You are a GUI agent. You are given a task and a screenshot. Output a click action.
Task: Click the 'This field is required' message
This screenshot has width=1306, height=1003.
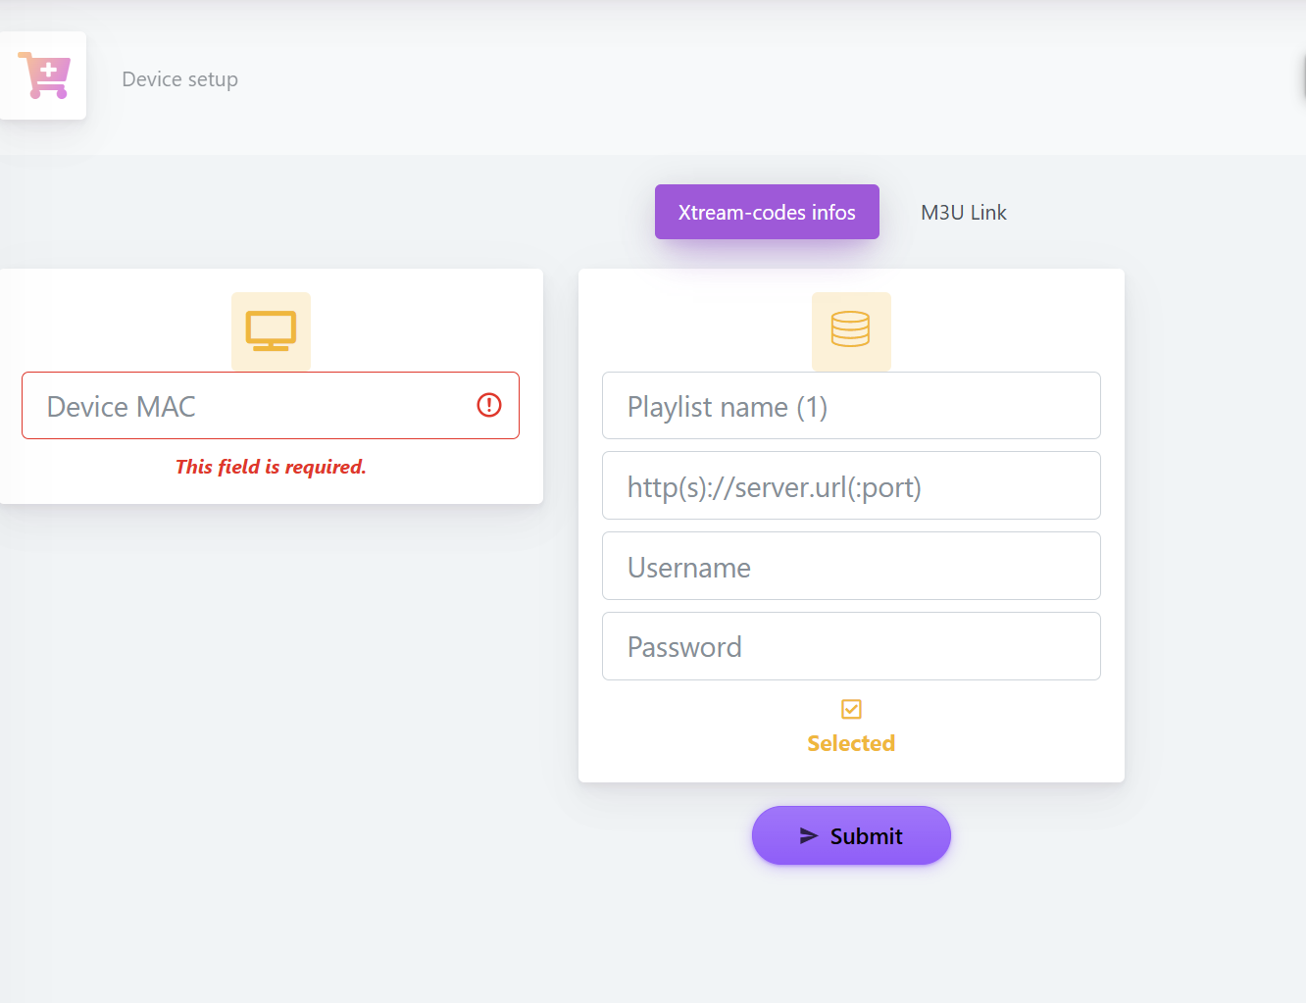click(x=271, y=467)
